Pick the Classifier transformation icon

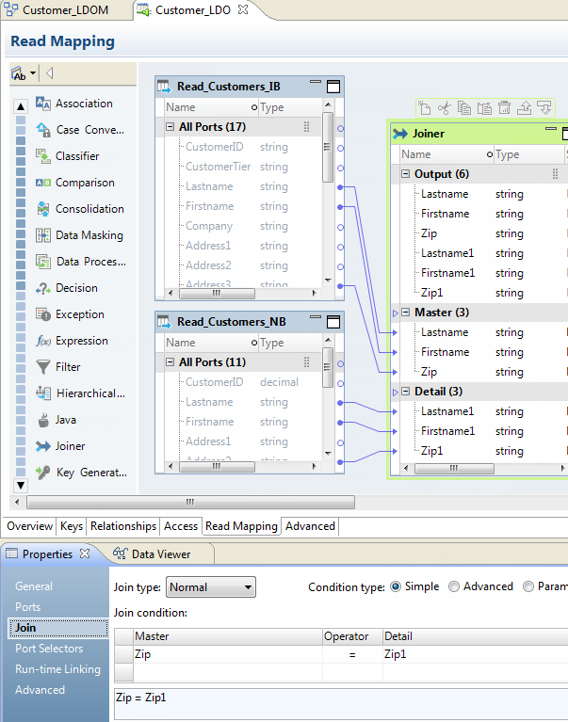pyautogui.click(x=43, y=156)
